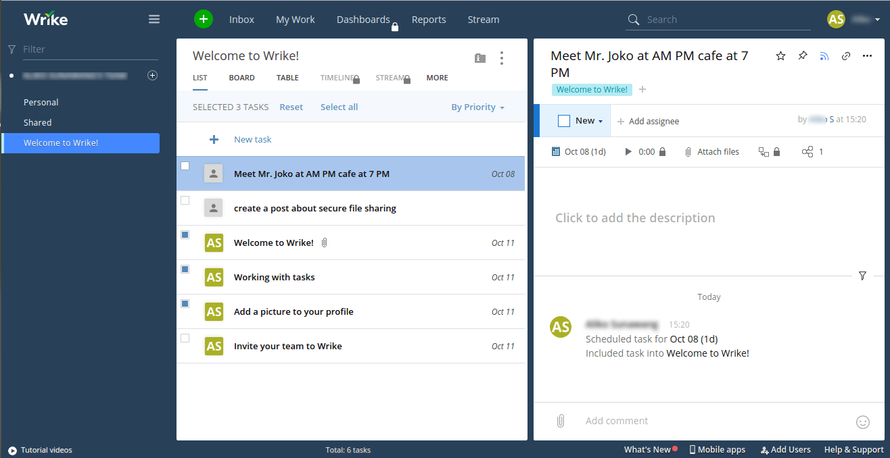Start the task timer with play icon

pos(628,151)
